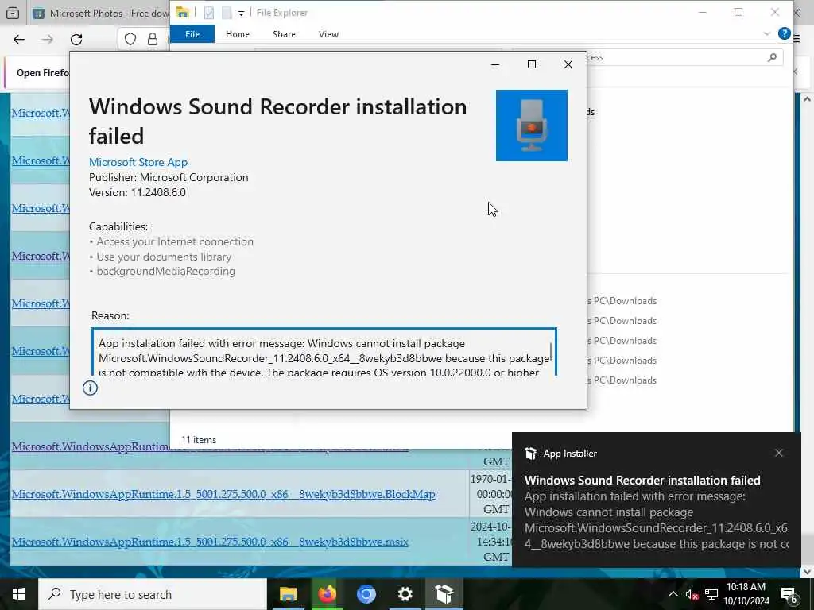Open the Windows Start menu
814x610 pixels.
[x=19, y=594]
